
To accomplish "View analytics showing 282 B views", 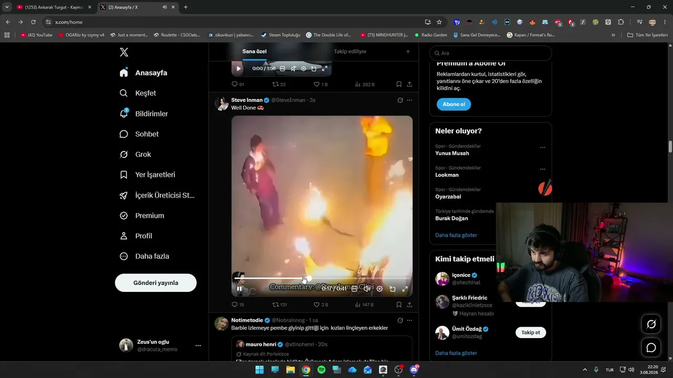I will click(x=364, y=84).
